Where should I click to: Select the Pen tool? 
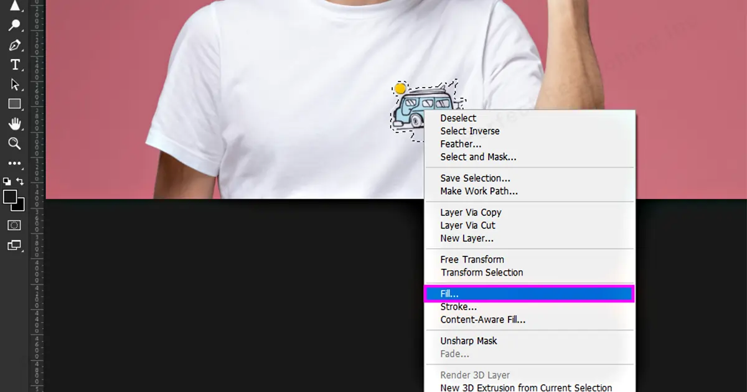[14, 45]
